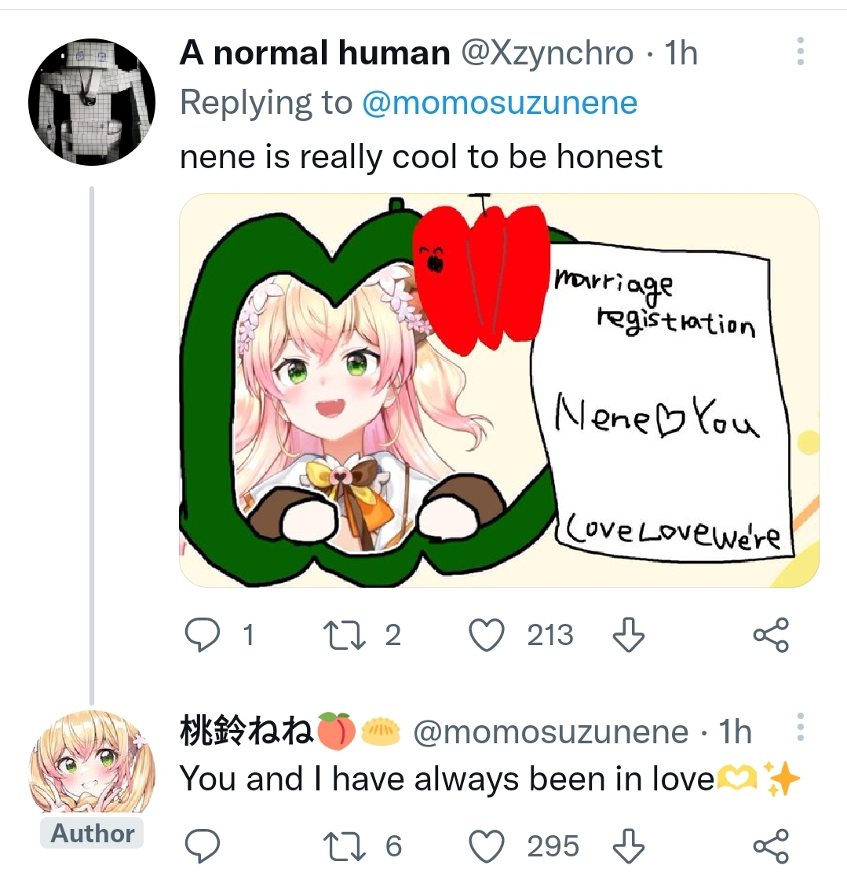Download the first tweet using the down-arrow icon
Image resolution: width=847 pixels, height=891 pixels.
(628, 635)
